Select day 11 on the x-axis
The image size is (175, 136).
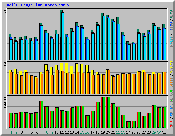pyautogui.click(x=62, y=132)
